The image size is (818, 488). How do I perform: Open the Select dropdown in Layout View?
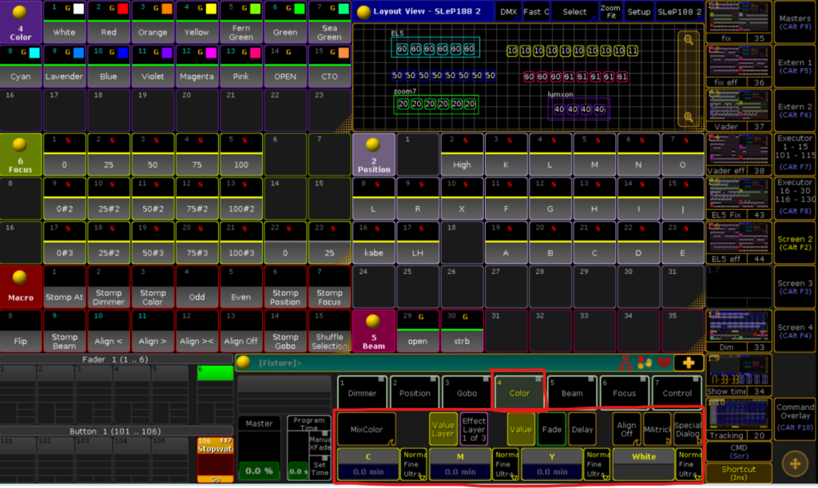(x=574, y=12)
